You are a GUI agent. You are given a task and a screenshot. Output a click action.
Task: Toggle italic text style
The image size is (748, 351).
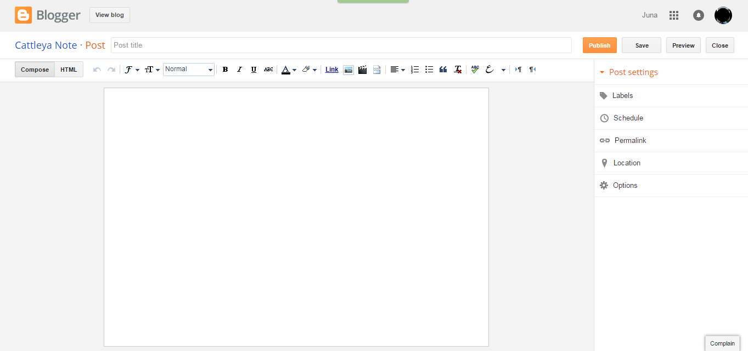point(239,70)
